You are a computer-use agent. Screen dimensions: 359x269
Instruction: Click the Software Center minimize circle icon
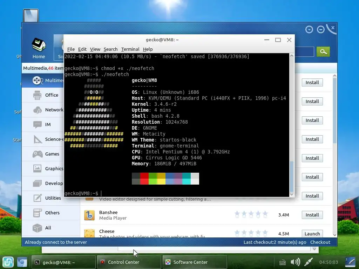point(320,29)
